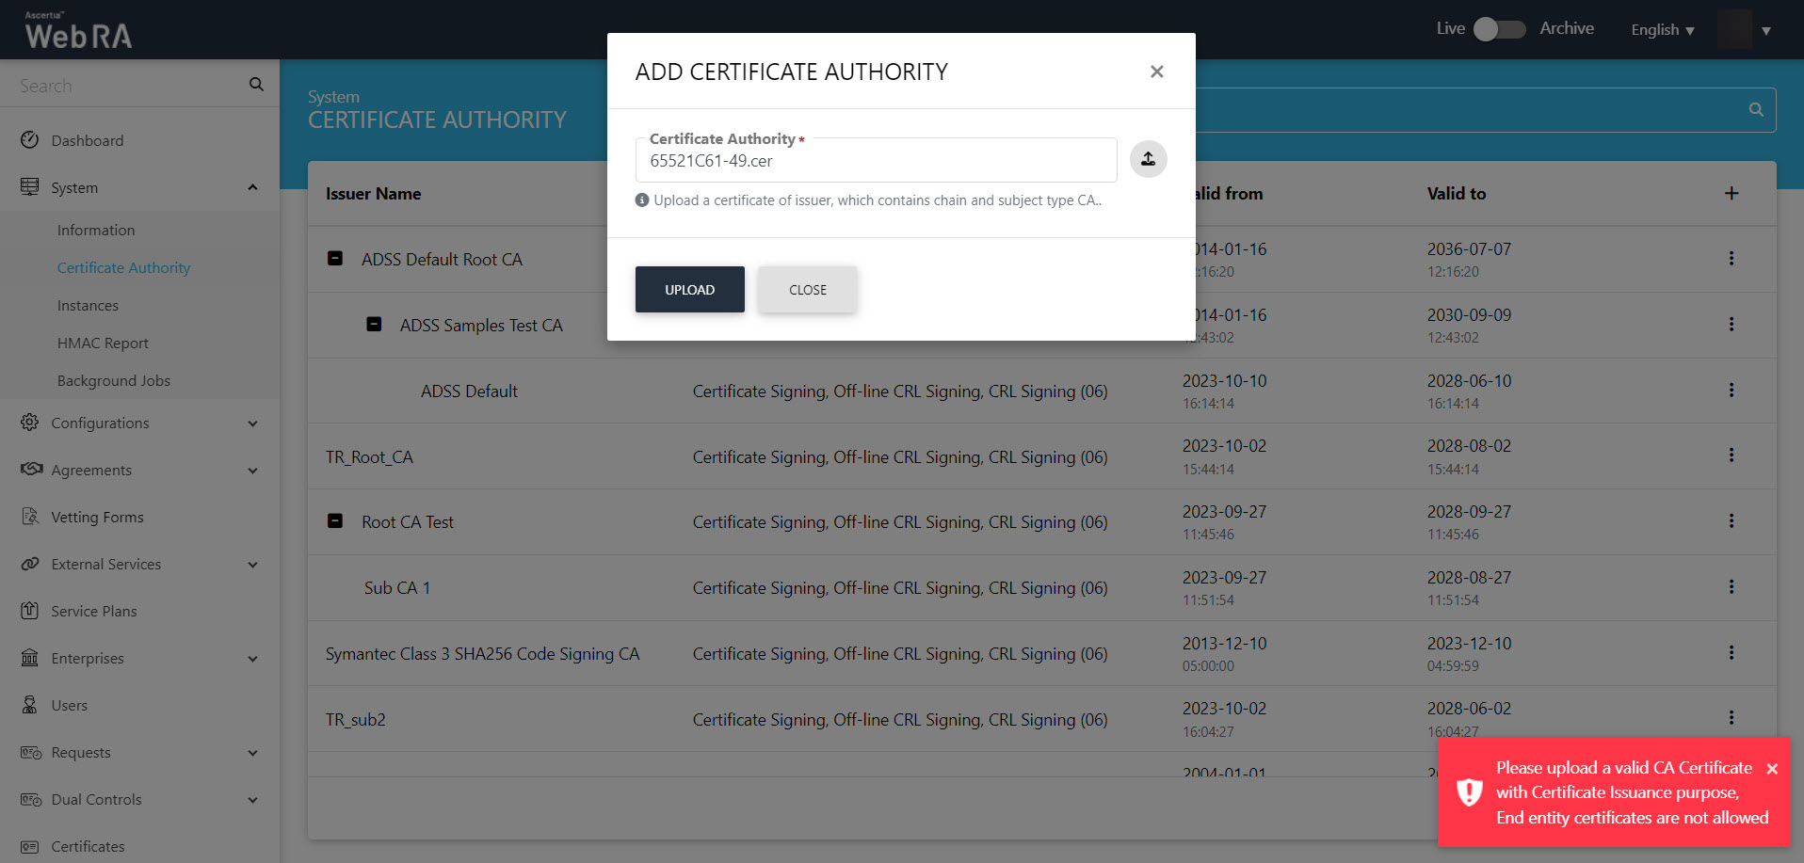Click the Vetting Forms icon in sidebar

pyautogui.click(x=30, y=517)
